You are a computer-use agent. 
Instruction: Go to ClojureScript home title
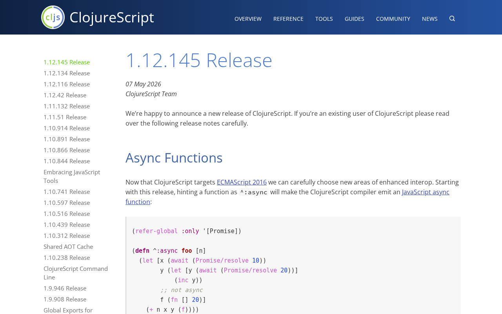coord(112,17)
